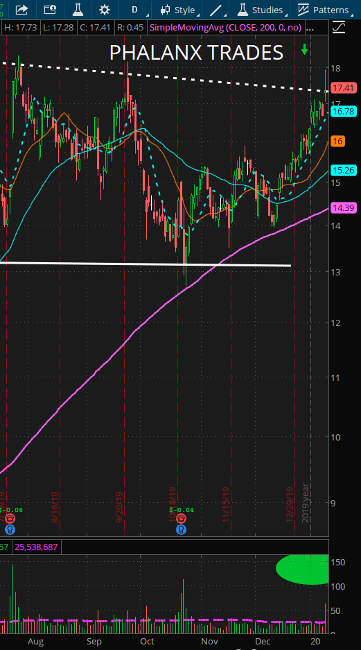This screenshot has height=650, width=361.
Task: Click the 50 volume axis label
Action: [x=336, y=610]
